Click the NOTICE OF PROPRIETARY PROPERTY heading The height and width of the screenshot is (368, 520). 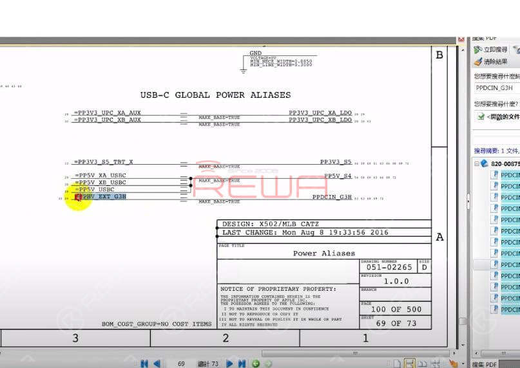pos(278,289)
